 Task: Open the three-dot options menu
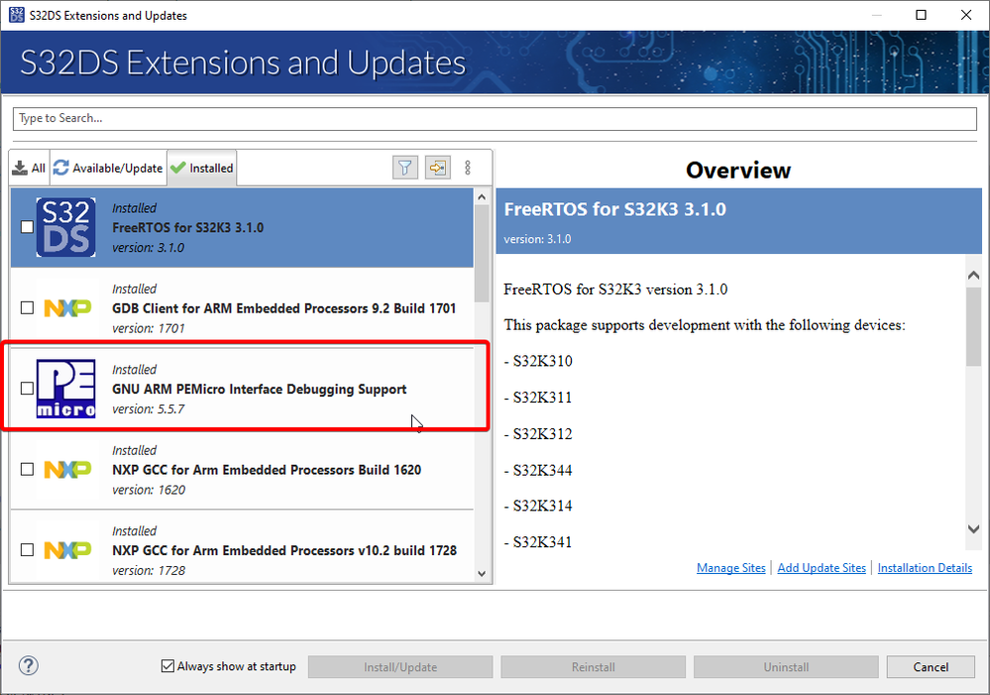point(468,168)
